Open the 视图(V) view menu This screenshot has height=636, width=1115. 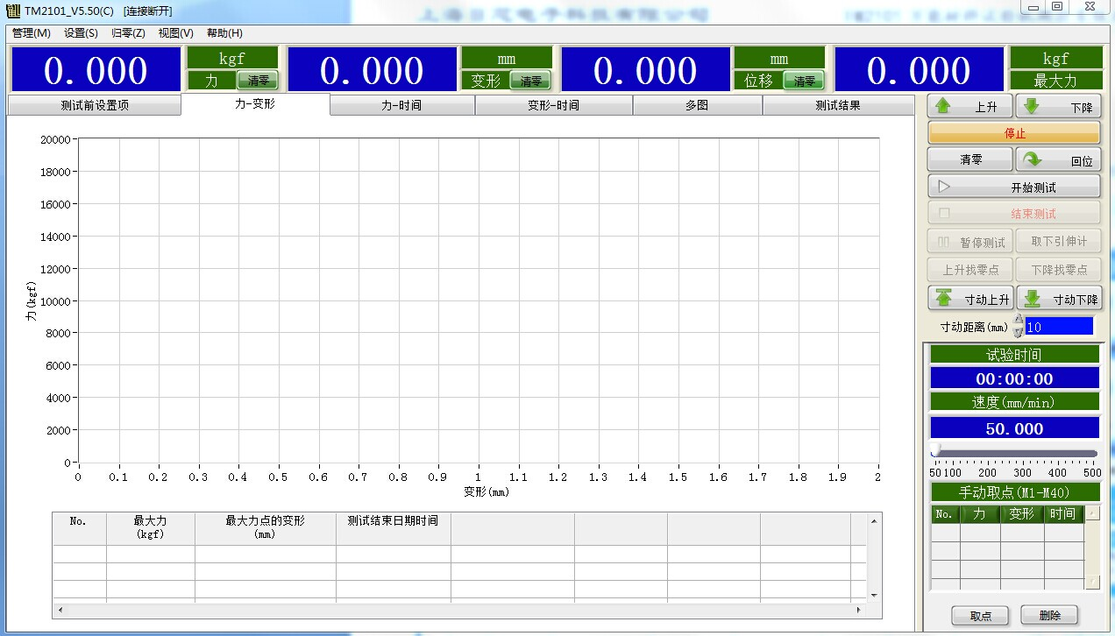pos(175,33)
